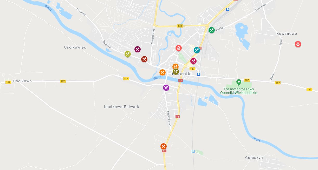Click the red flower marker in town center

(178, 48)
